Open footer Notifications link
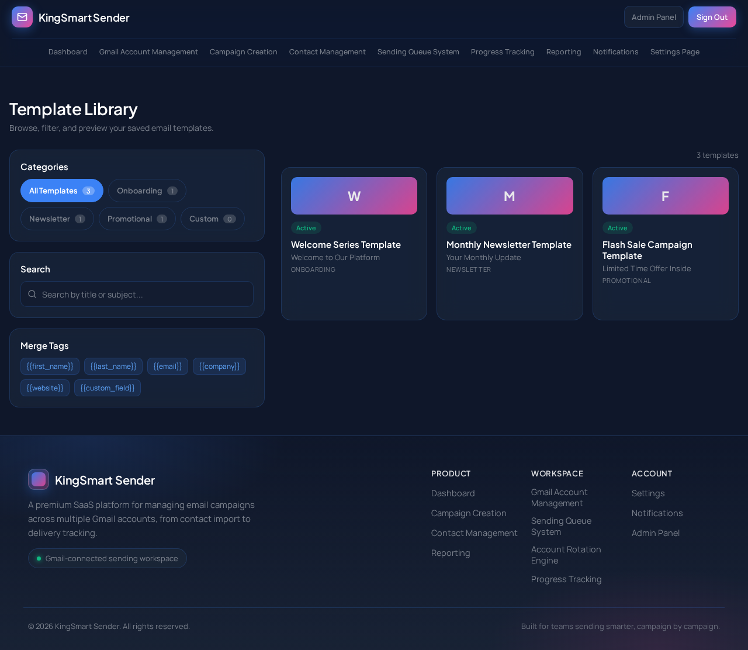748x650 pixels. pyautogui.click(x=657, y=513)
